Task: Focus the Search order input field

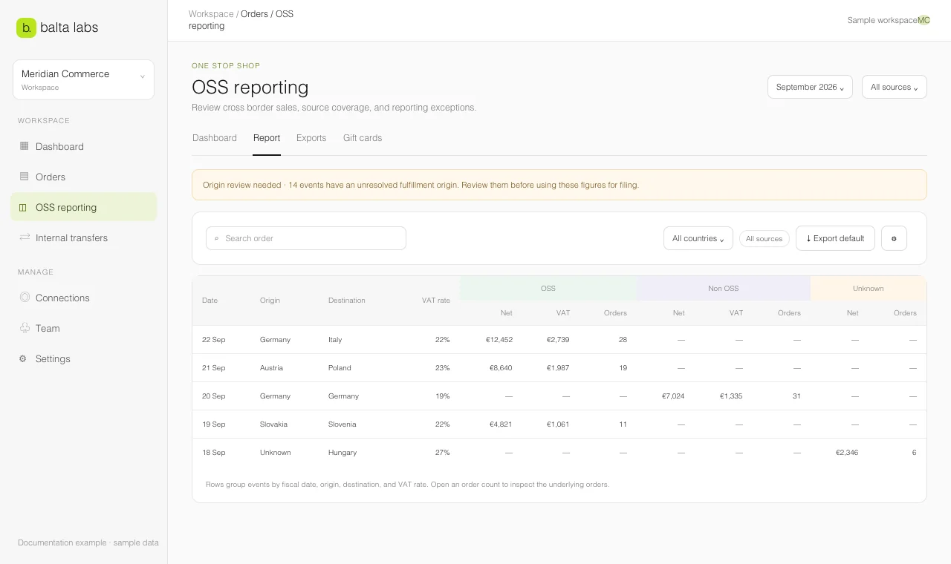Action: coord(306,238)
